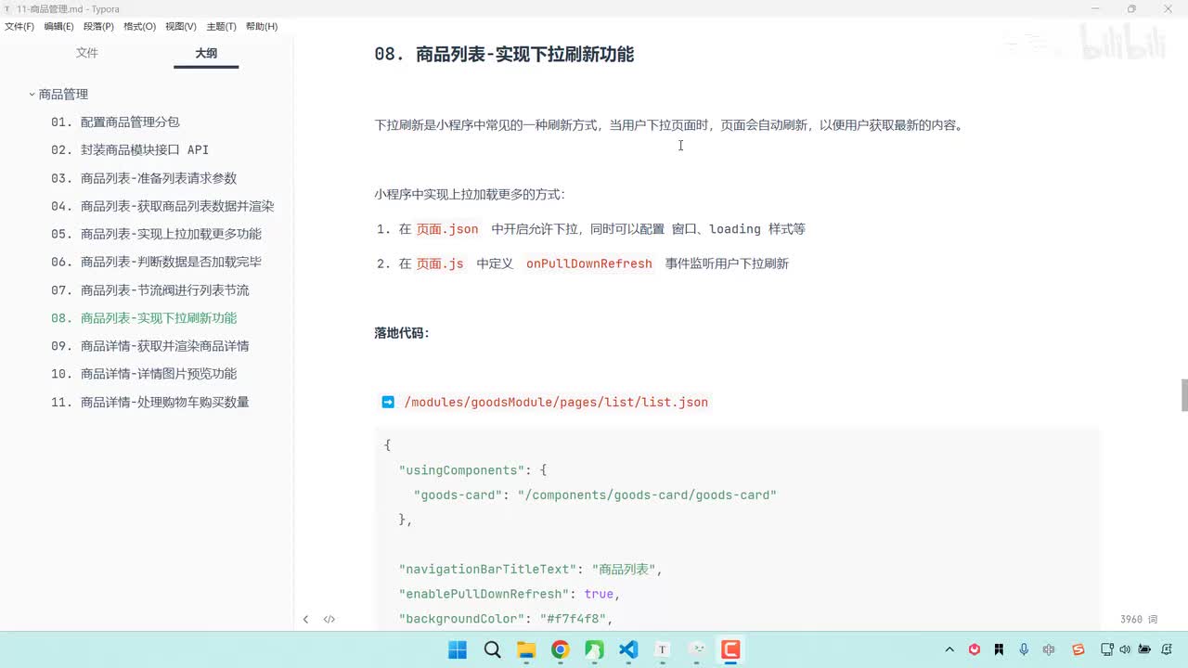The height and width of the screenshot is (668, 1188).
Task: Go to outline 07. 节流阀进行列表节流
Action: pos(150,289)
